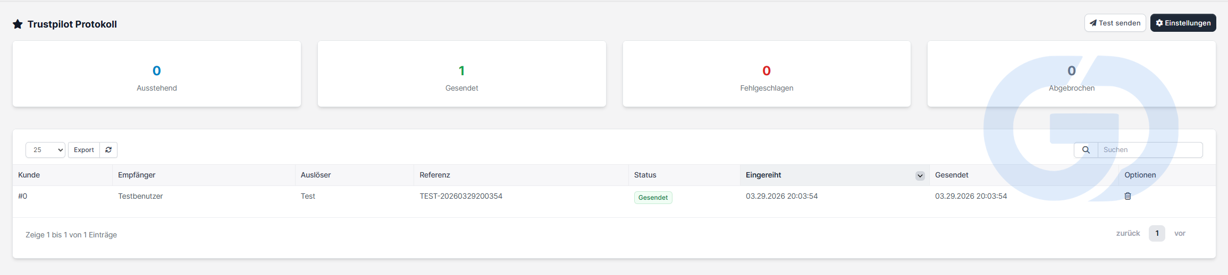Screen dimensions: 1228x275
Task: Click the Test senden button
Action: click(1115, 23)
